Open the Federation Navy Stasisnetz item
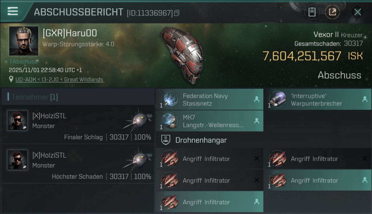This screenshot has width=372, height=214. pyautogui.click(x=209, y=99)
